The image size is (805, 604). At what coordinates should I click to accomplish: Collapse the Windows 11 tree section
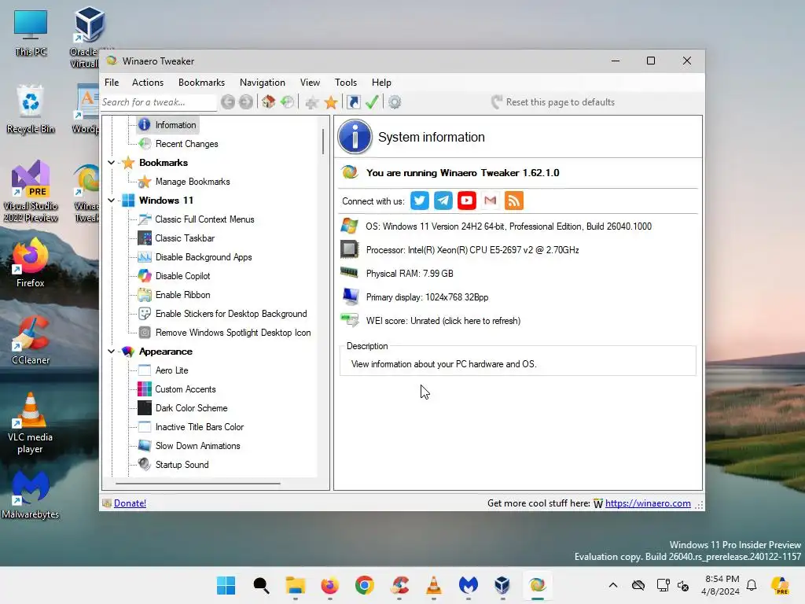pos(112,201)
